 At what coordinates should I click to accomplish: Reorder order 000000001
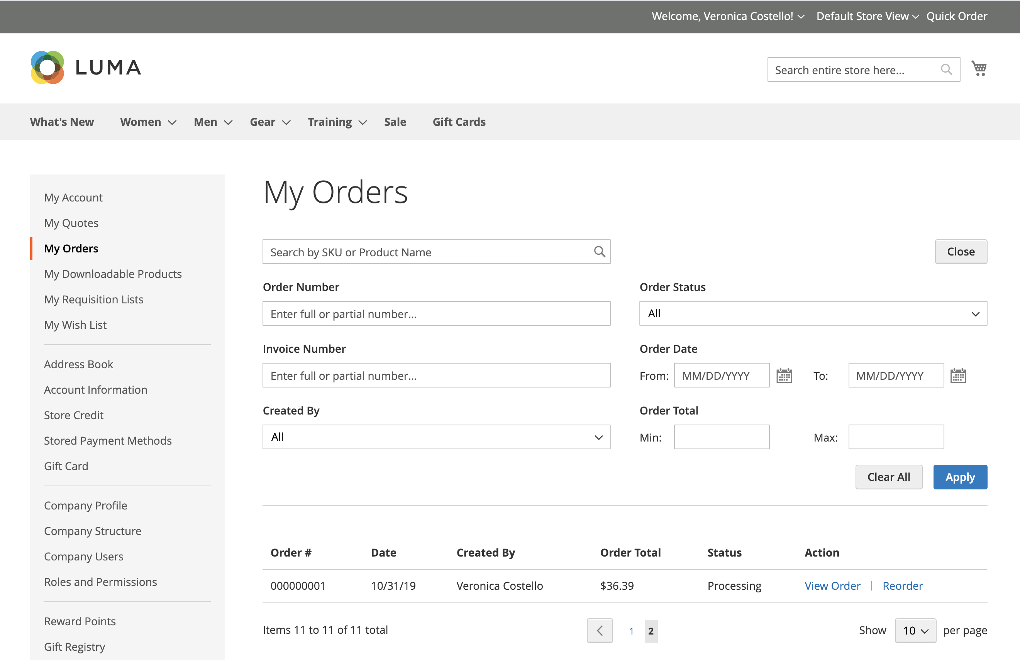(x=902, y=586)
